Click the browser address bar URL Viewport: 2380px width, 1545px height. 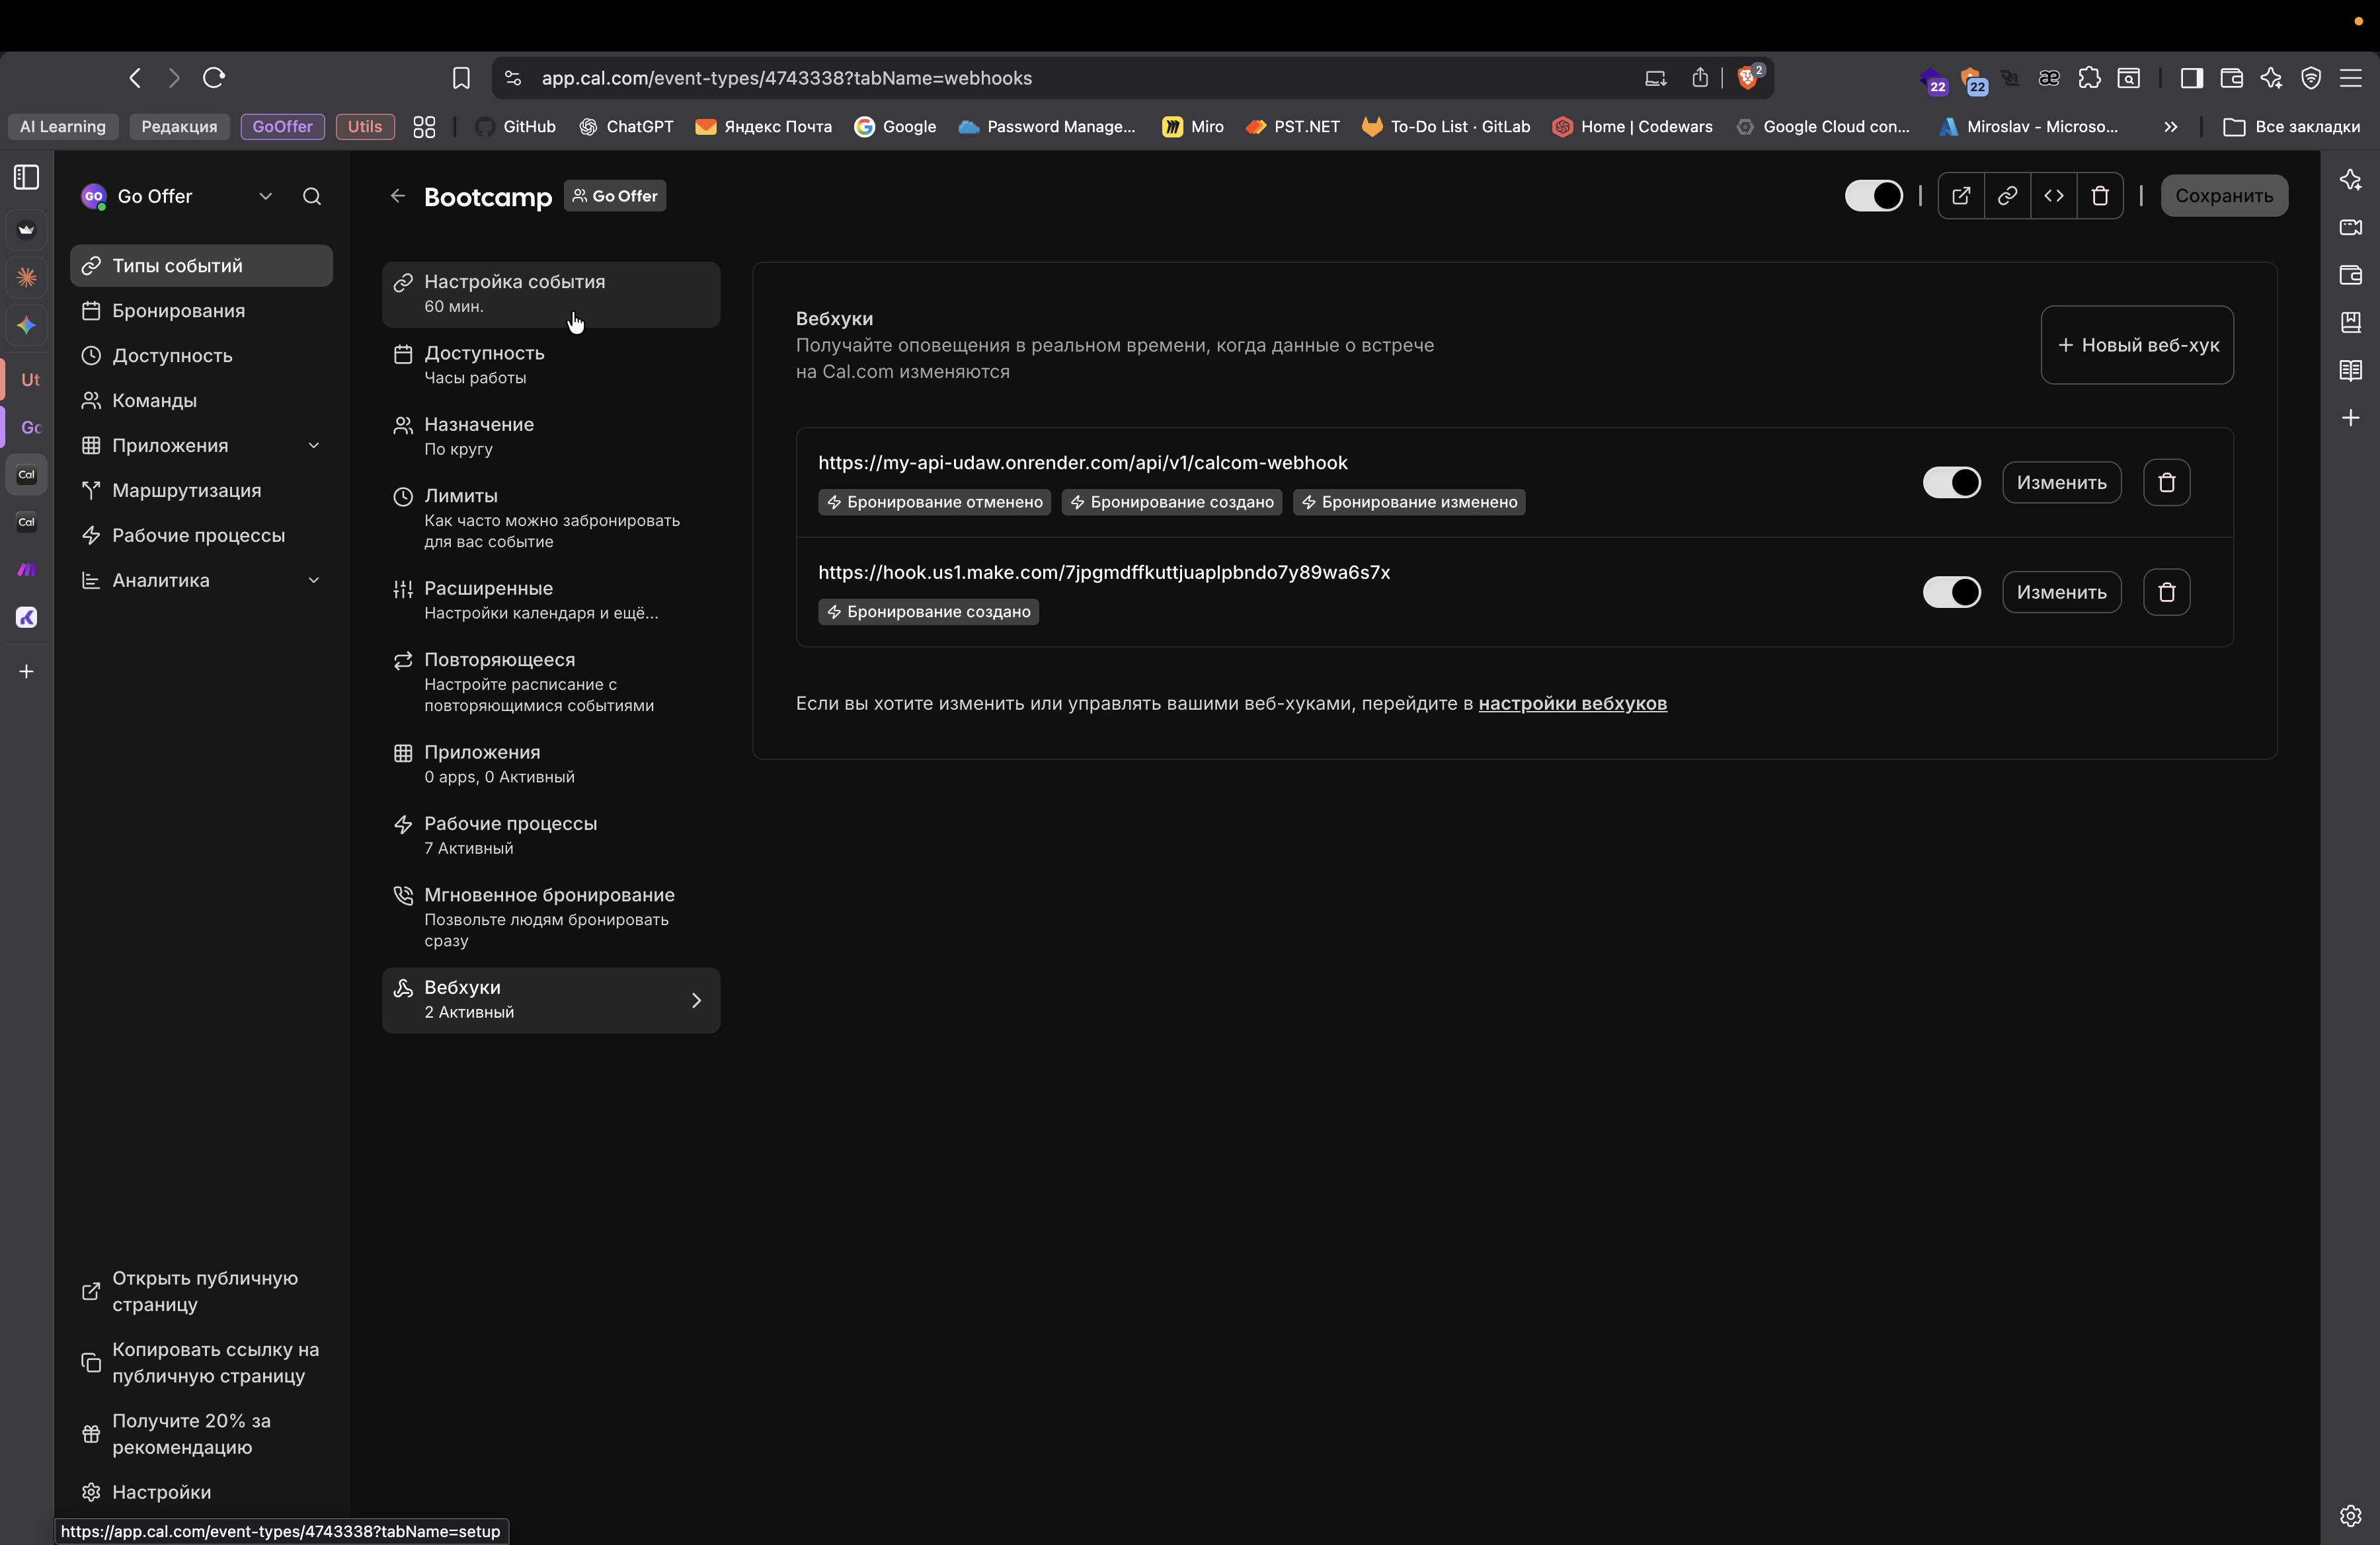pyautogui.click(x=786, y=78)
